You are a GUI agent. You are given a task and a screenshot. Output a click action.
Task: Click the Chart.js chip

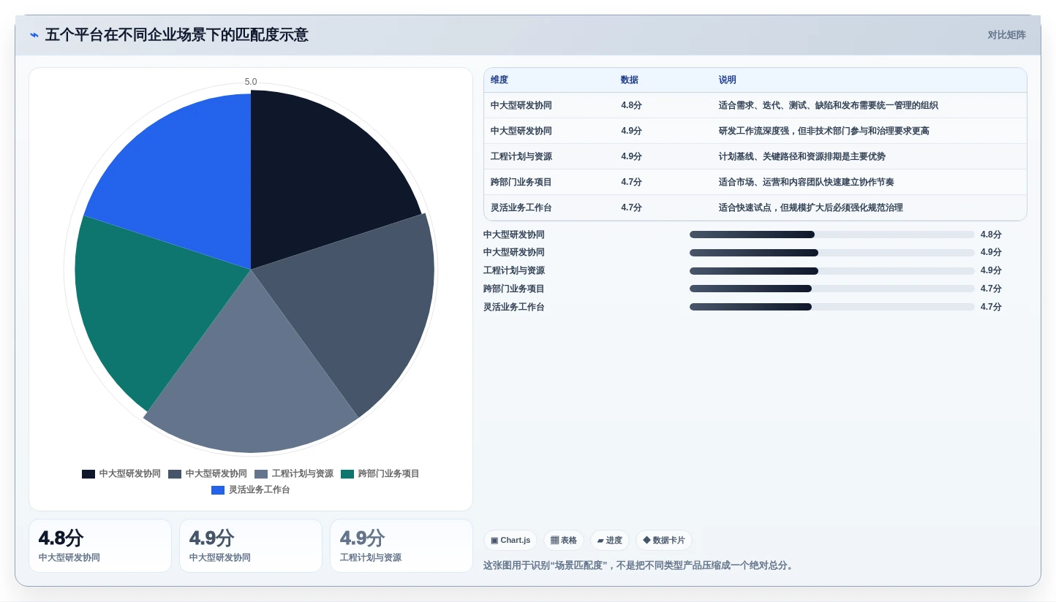point(510,541)
